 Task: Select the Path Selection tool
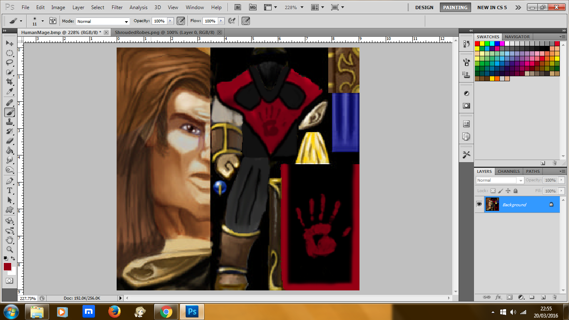[10, 200]
